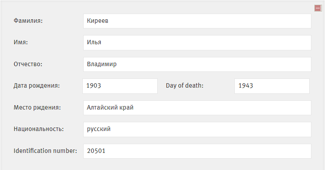Screen dimensions: 325x170
Task: Click the Национальность: label
Action: [x=39, y=129]
